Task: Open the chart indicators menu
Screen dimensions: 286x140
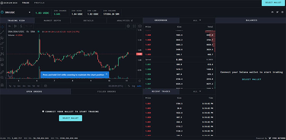Action: (x=21, y=26)
